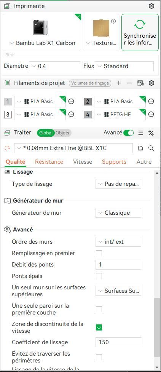
Task: Open options for filament 1 PLA Basic
Action: point(71,102)
